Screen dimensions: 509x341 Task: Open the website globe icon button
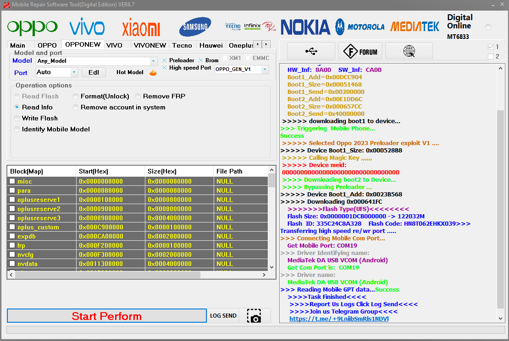point(409,51)
